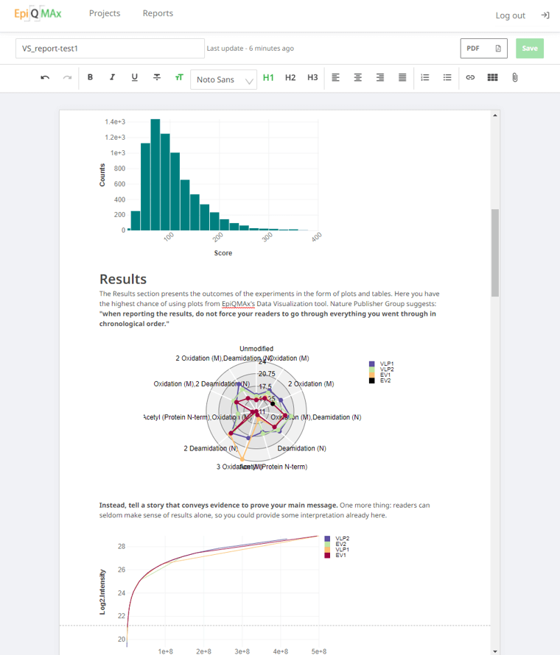Apply H3 heading style
560x655 pixels.
coord(312,77)
